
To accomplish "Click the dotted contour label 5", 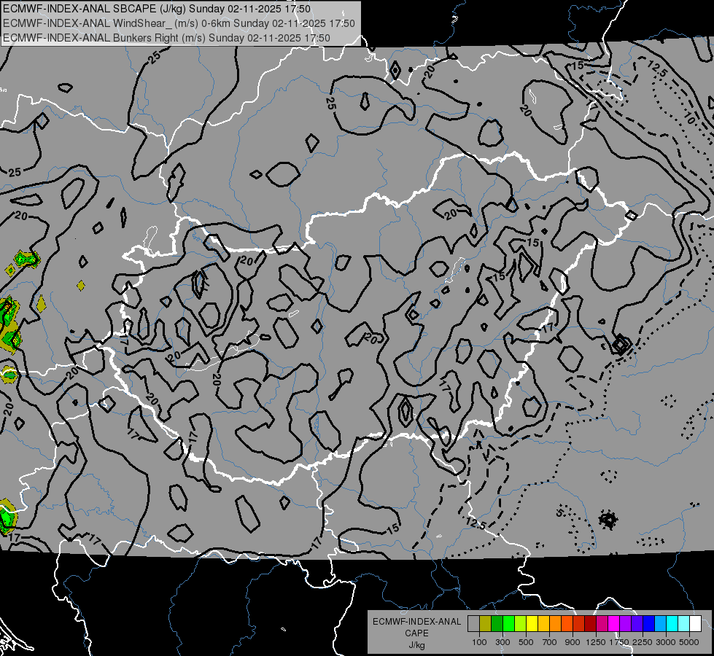I will [x=559, y=513].
